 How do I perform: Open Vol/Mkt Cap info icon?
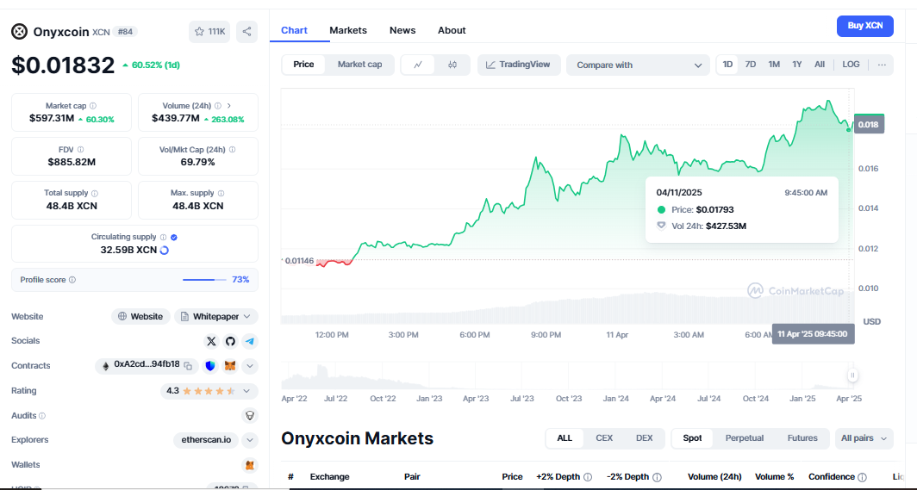tap(232, 150)
